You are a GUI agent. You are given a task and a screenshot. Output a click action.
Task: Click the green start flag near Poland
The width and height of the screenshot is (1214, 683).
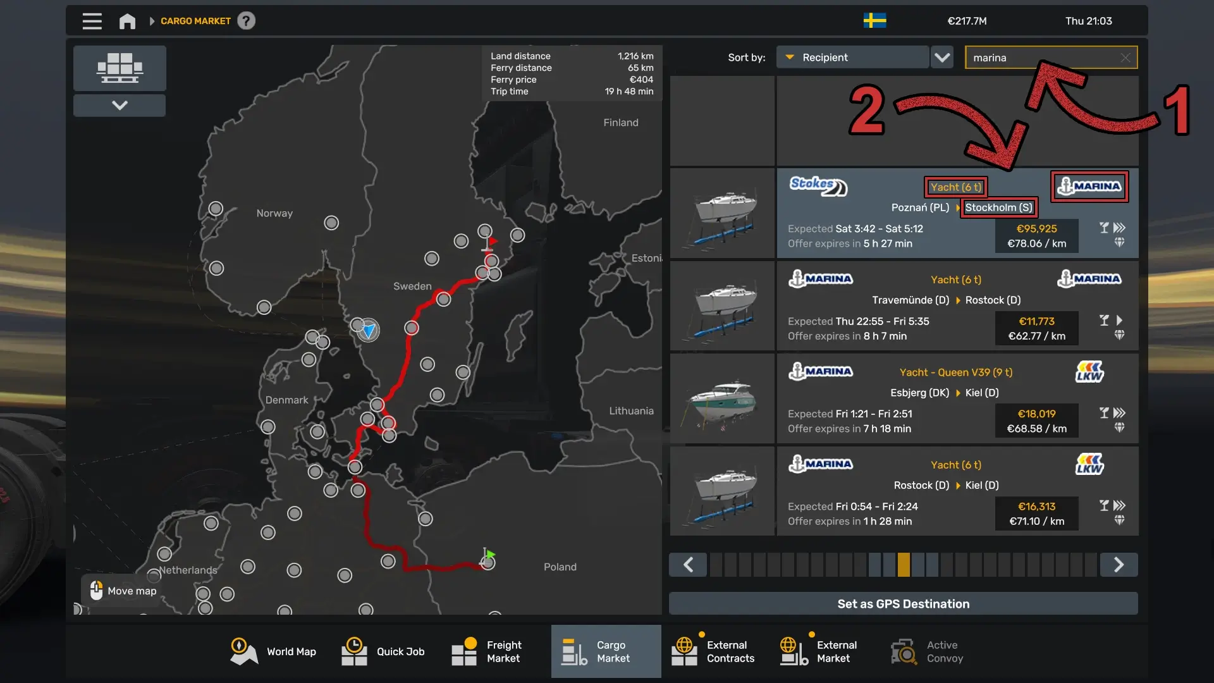(488, 555)
